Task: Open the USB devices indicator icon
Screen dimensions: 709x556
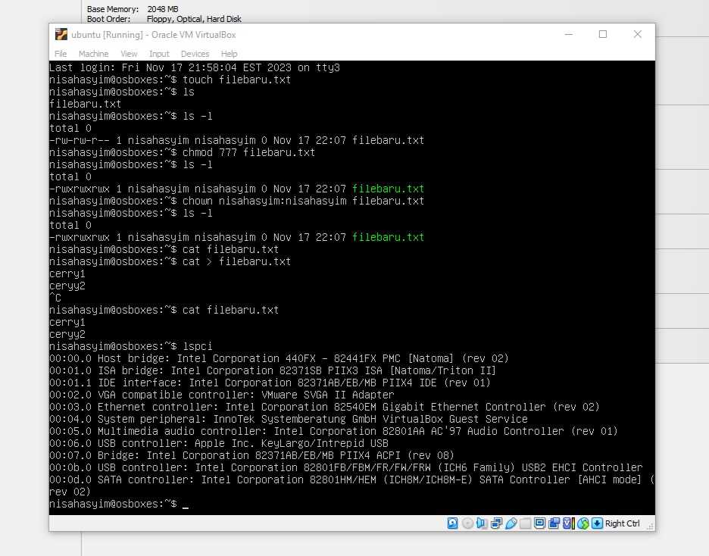Action: pyautogui.click(x=511, y=523)
